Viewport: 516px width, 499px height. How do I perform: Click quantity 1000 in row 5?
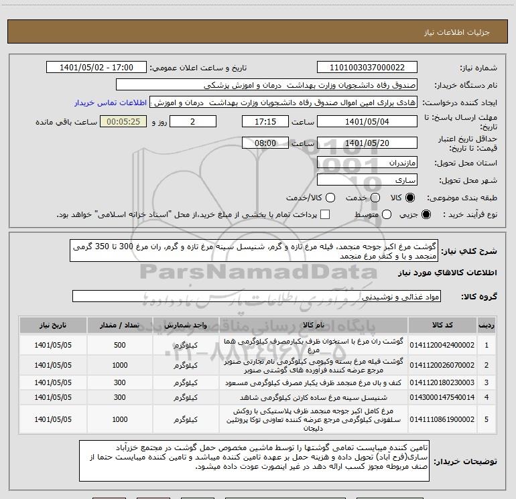click(x=120, y=419)
